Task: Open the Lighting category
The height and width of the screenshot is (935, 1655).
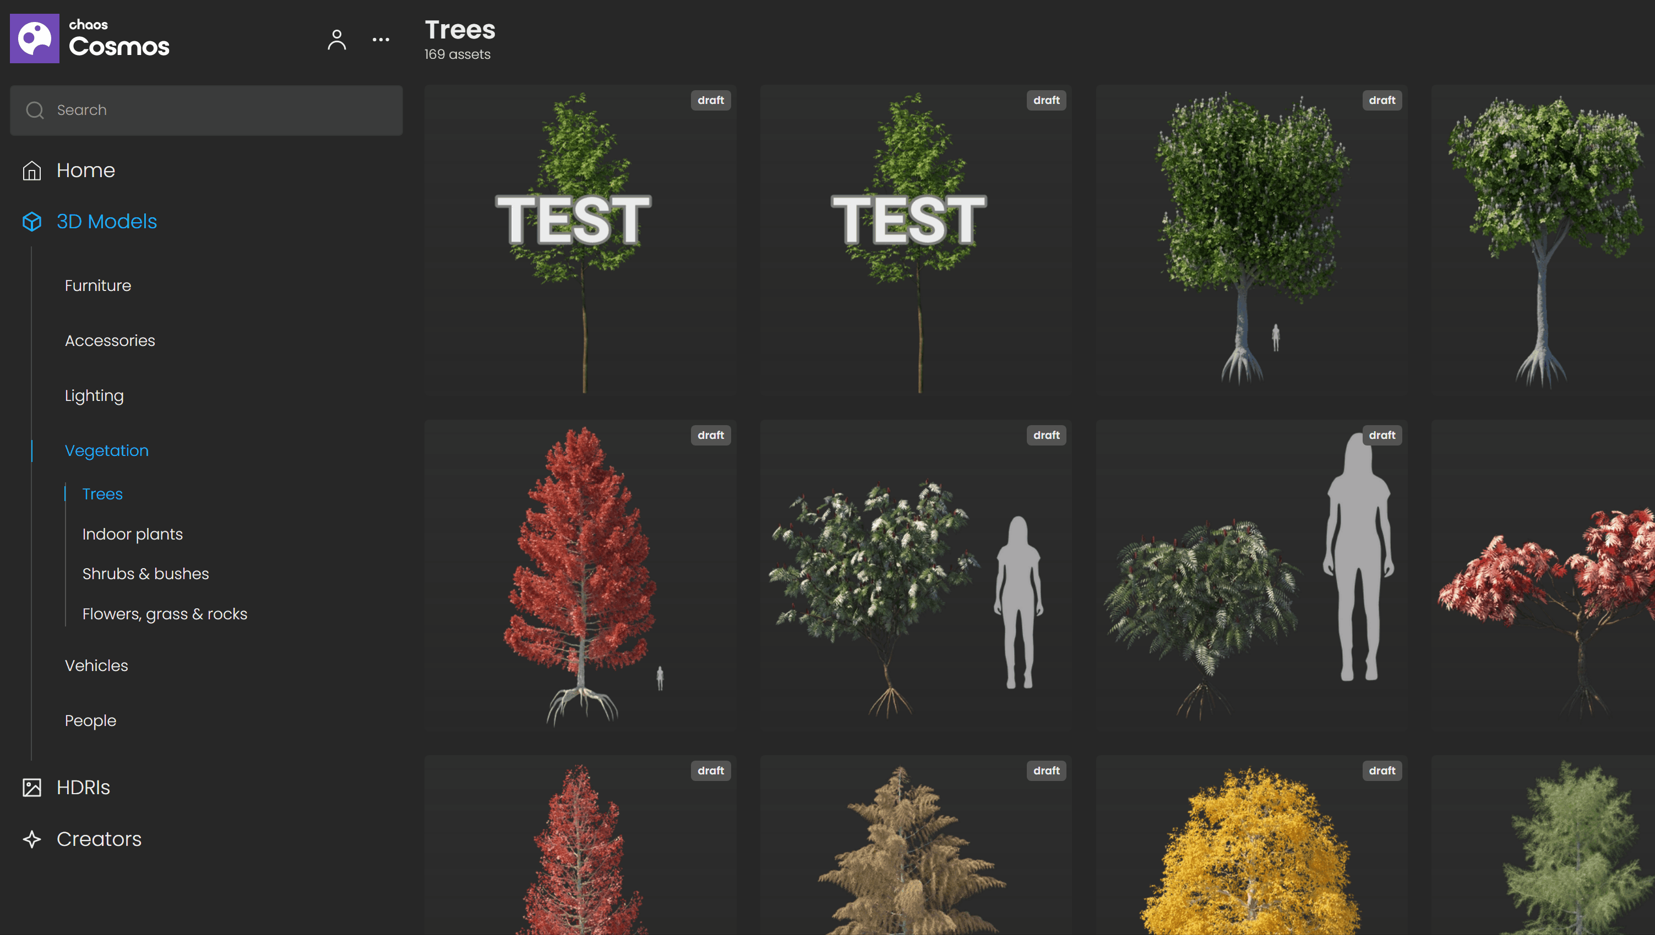Action: coord(94,395)
